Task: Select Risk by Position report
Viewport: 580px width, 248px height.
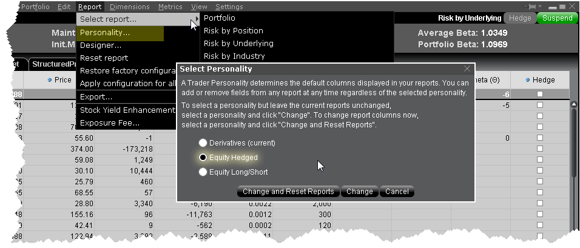Action: coord(234,31)
